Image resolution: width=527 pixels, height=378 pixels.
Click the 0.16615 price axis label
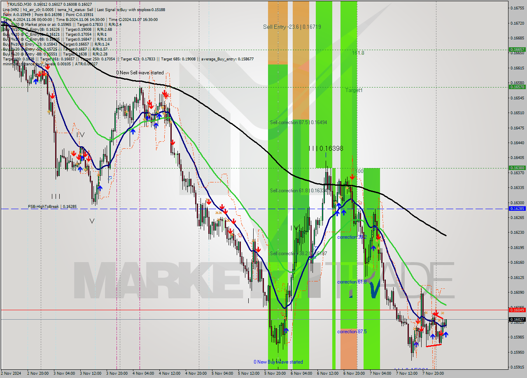pos(517,68)
